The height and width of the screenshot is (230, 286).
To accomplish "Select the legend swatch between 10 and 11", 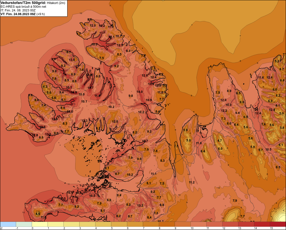I will point(198,224).
